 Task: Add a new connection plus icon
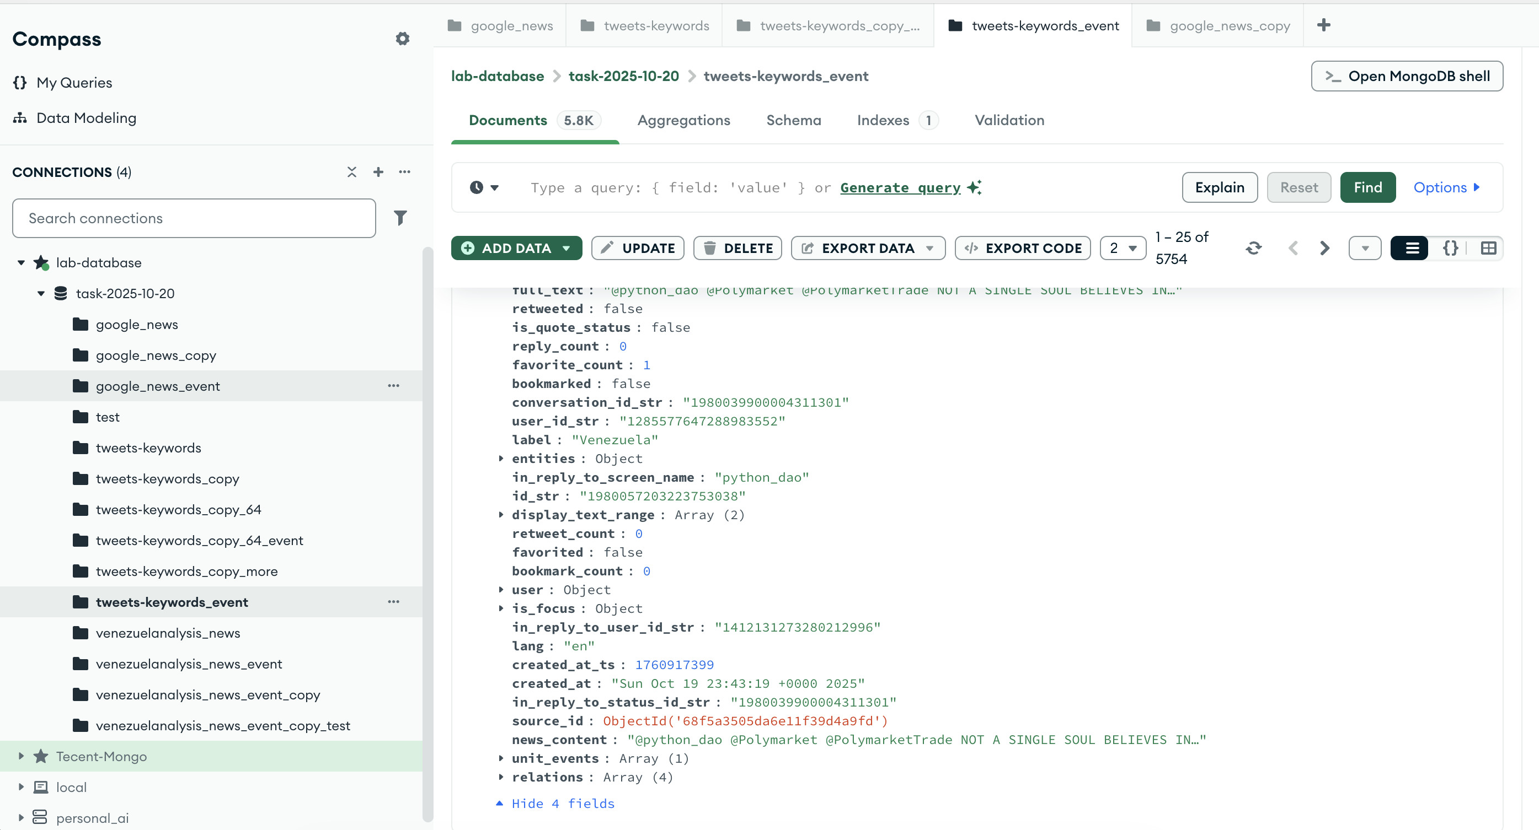point(378,172)
